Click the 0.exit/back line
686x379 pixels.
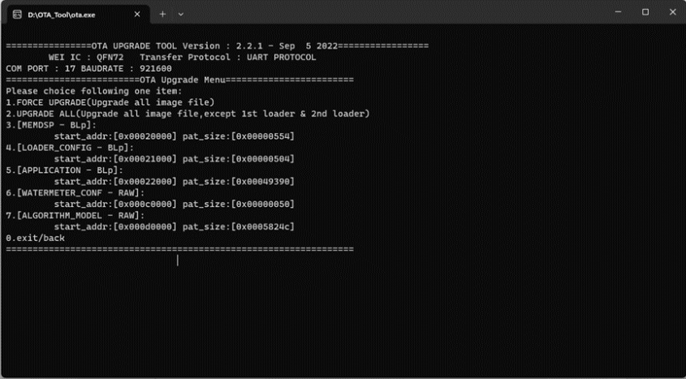click(36, 239)
